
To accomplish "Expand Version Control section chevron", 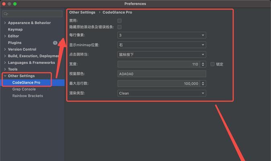I will pos(5,49).
